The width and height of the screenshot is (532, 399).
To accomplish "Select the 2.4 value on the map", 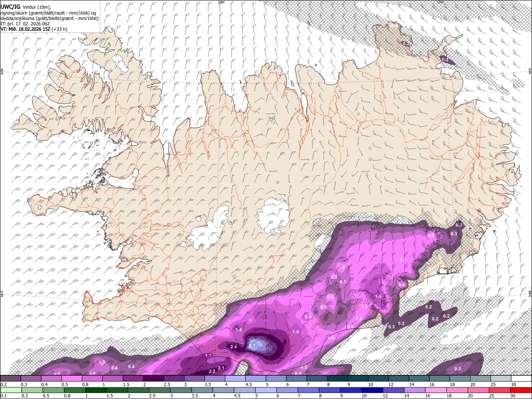I will tap(234, 347).
